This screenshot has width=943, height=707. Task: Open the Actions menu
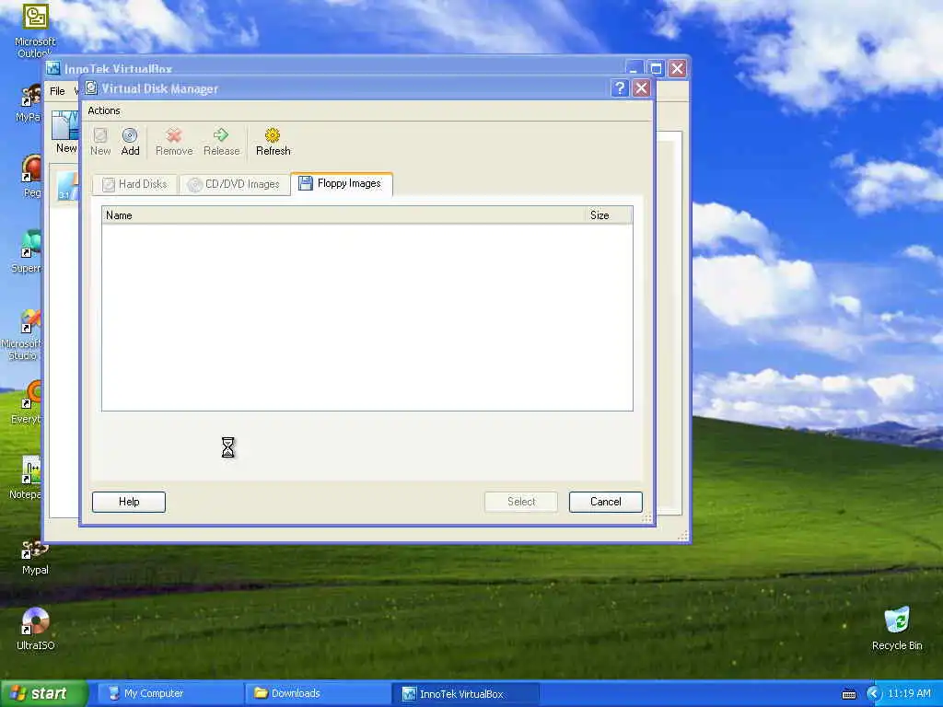pos(103,110)
